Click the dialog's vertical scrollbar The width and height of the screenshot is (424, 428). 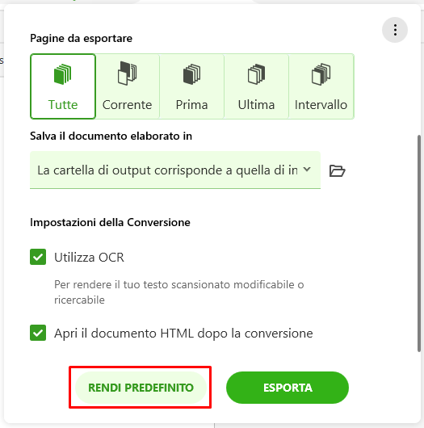[x=419, y=243]
